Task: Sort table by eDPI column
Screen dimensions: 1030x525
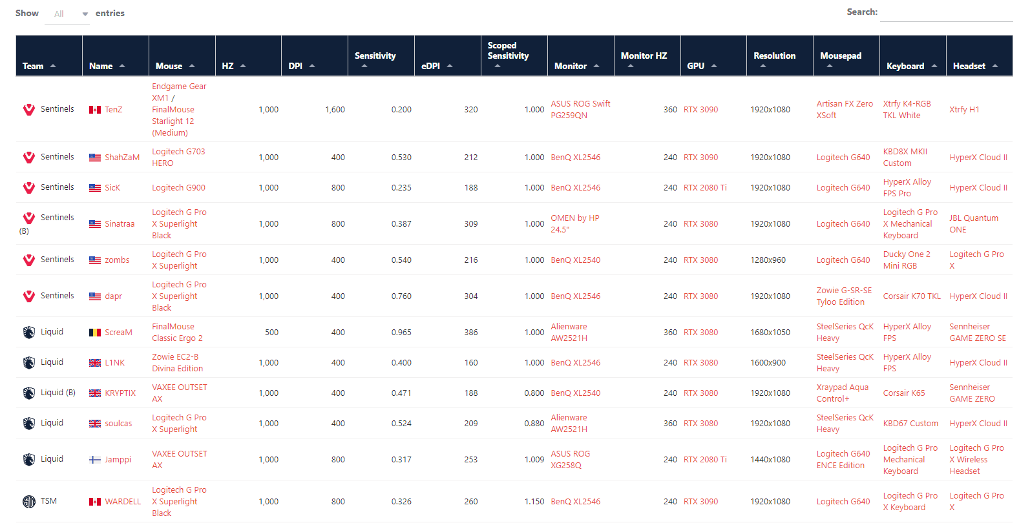Action: pos(448,56)
